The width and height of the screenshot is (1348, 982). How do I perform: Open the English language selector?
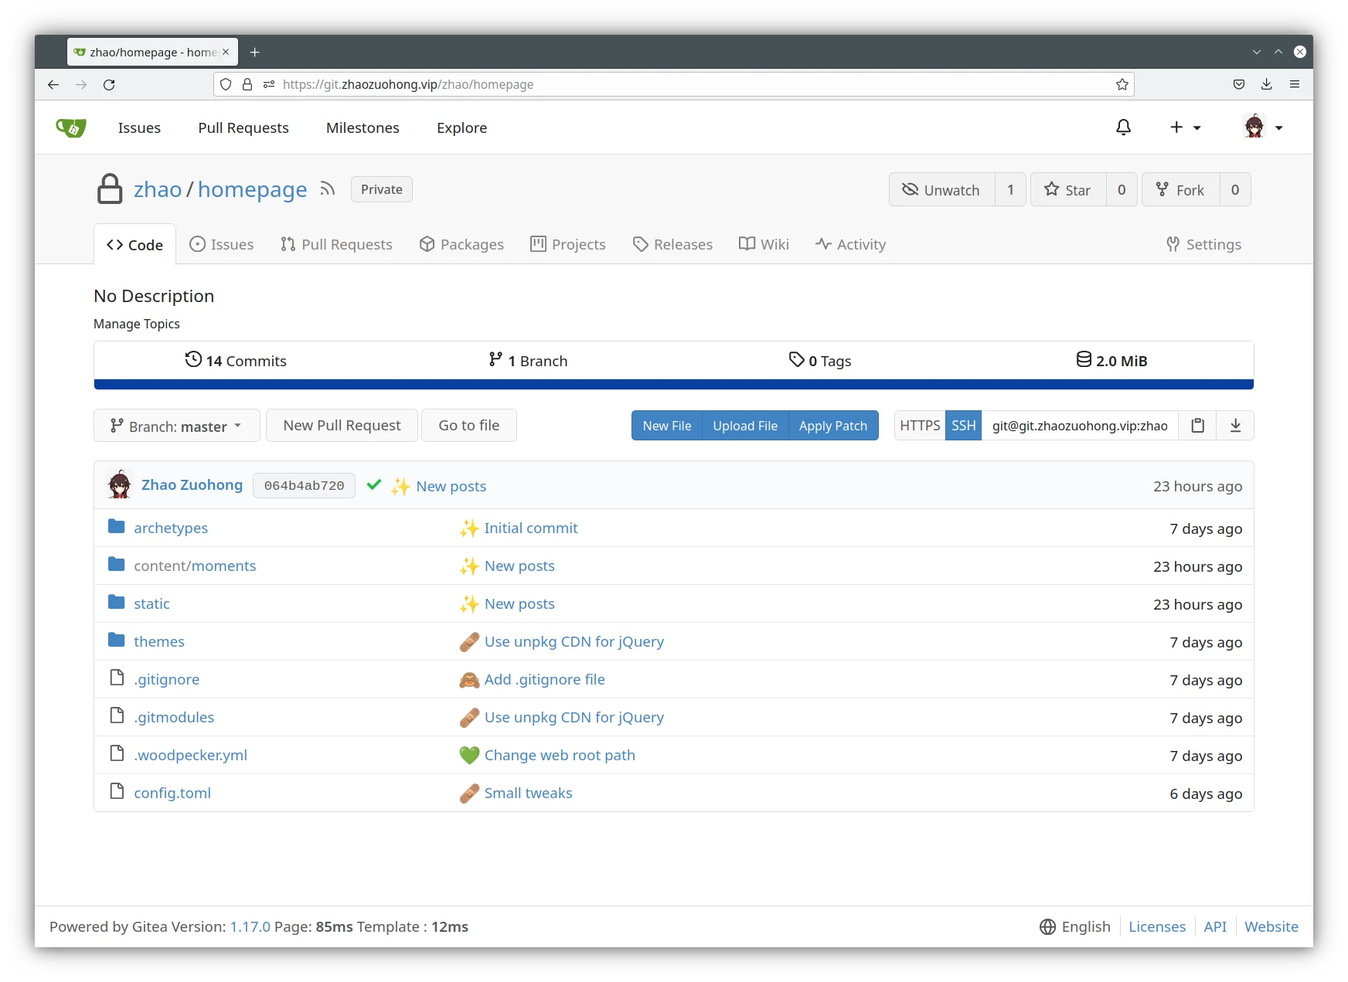pos(1075,927)
